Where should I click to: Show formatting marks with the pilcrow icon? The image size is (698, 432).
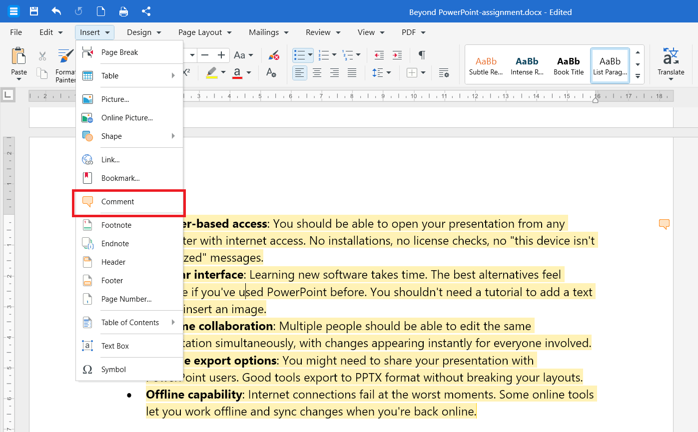tap(422, 55)
